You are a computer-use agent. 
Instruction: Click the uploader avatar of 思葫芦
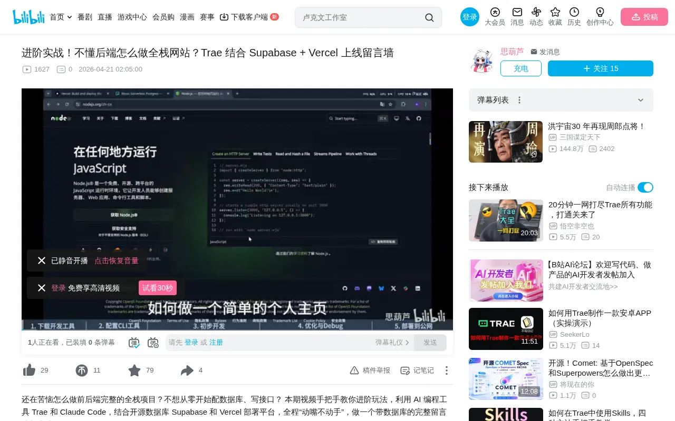[481, 61]
